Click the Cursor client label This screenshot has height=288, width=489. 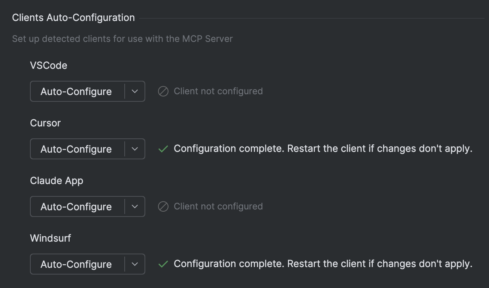[x=45, y=123]
